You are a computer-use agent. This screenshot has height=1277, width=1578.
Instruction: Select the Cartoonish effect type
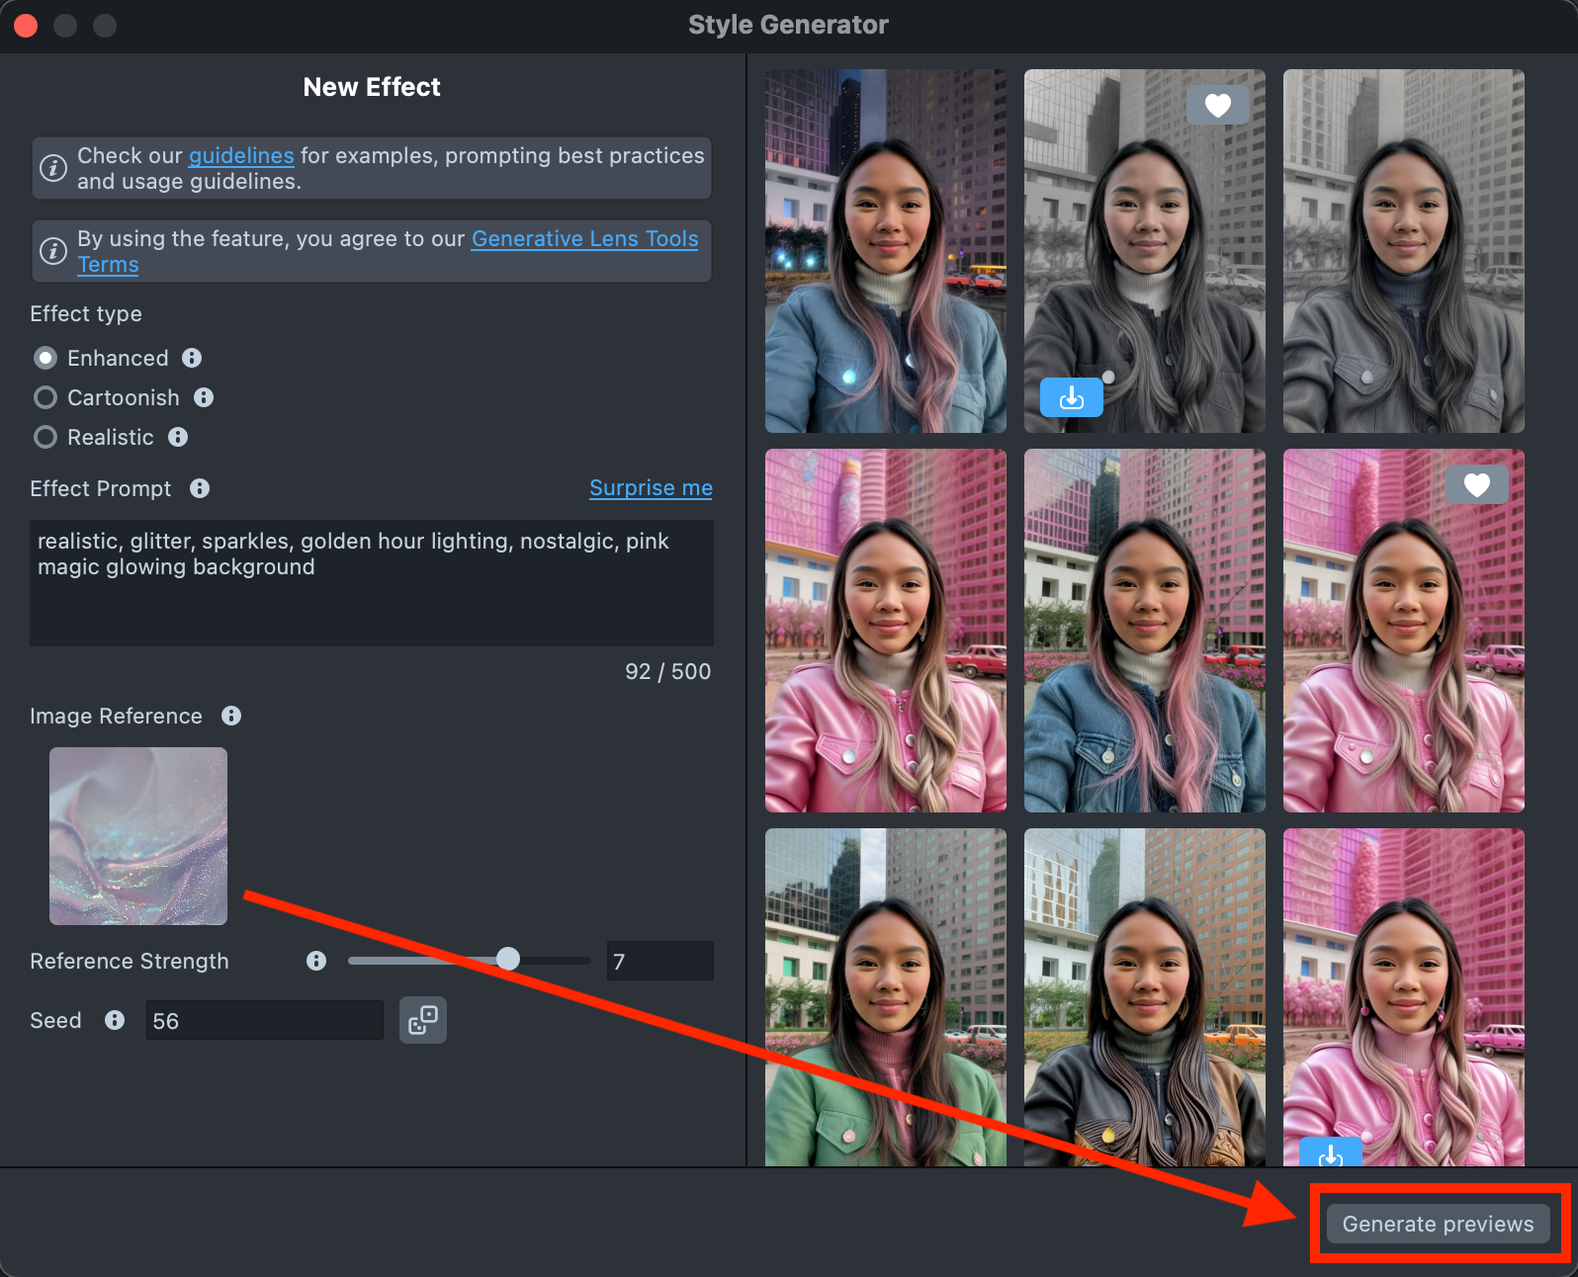45,397
